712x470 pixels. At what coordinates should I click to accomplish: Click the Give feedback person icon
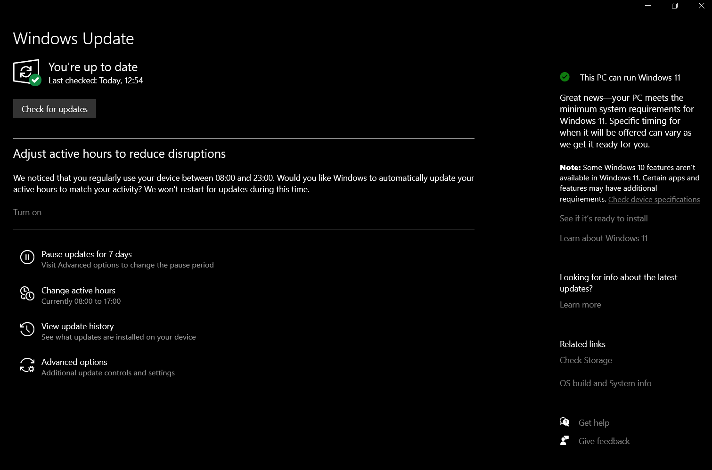565,440
